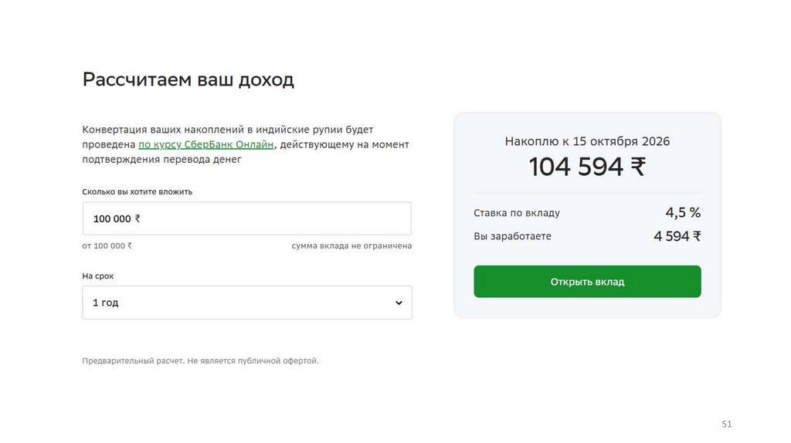Click the "Рассчитаем ваш доход" heading
This screenshot has height=443, width=791.
188,79
